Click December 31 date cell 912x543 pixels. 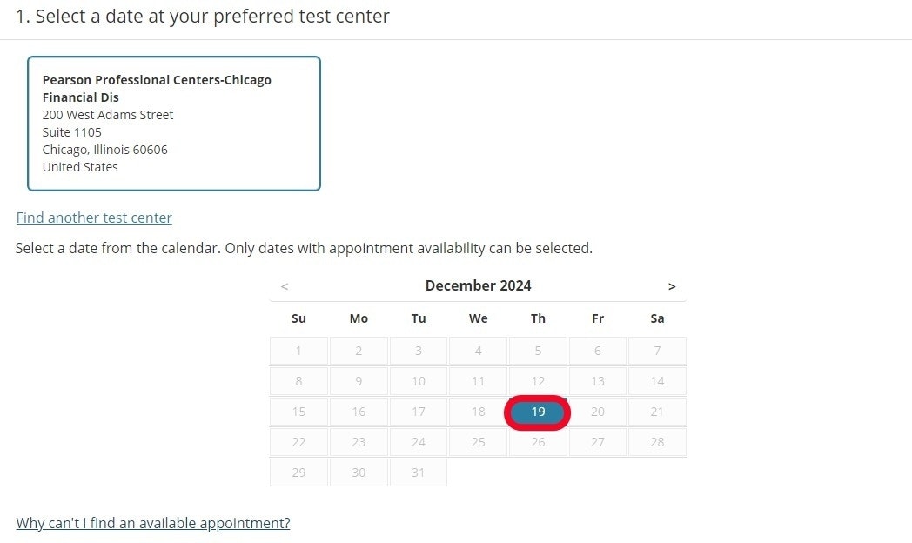tap(419, 473)
